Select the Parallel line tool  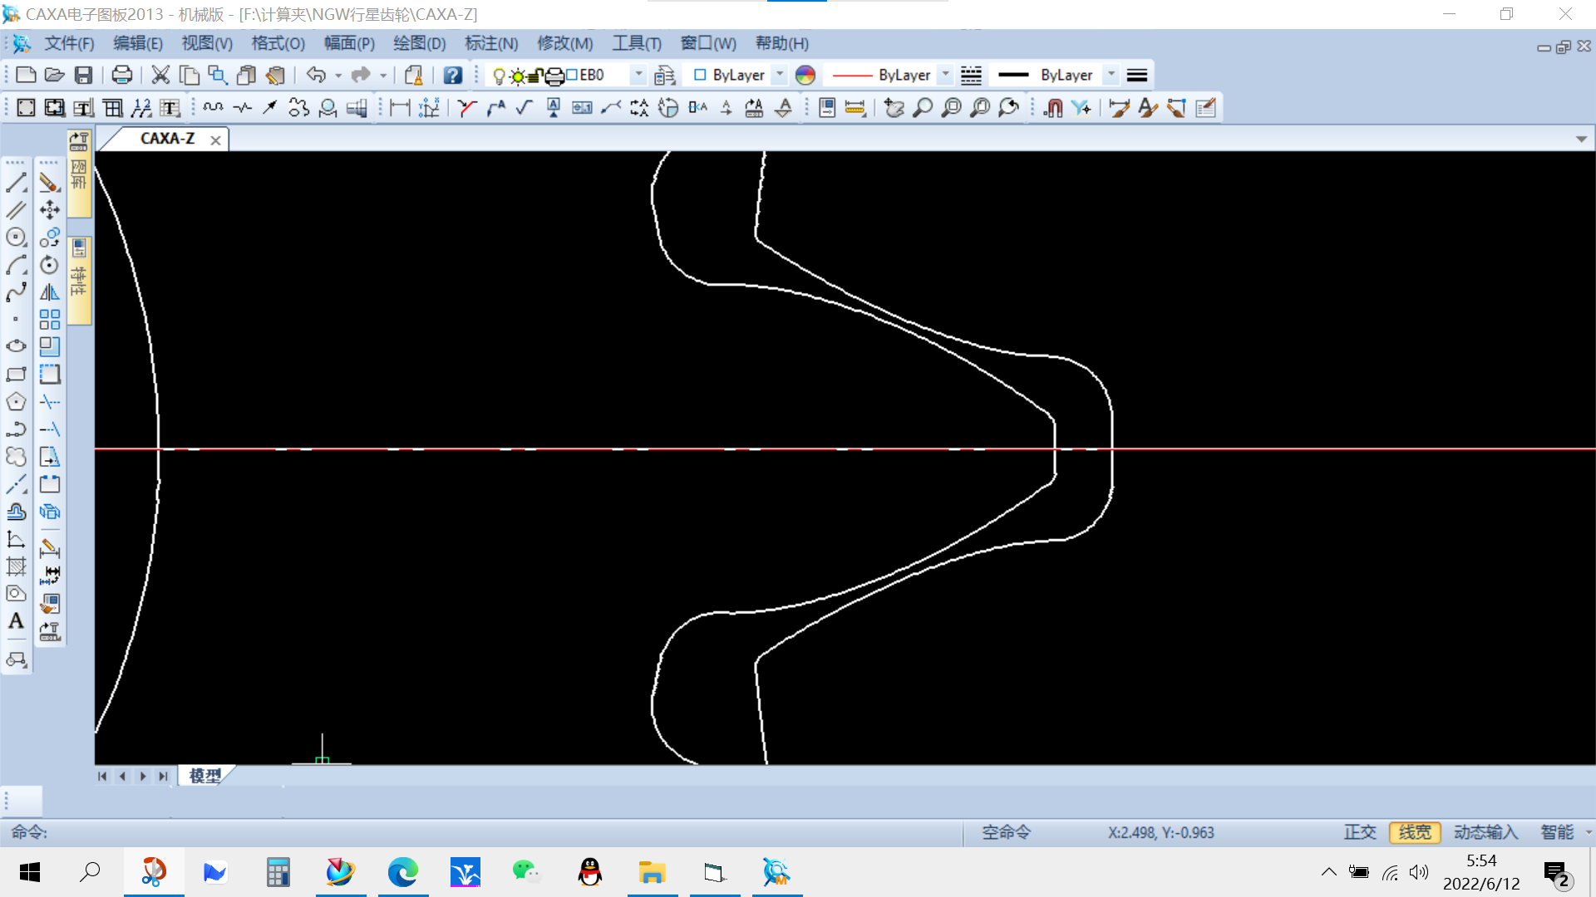click(x=17, y=210)
